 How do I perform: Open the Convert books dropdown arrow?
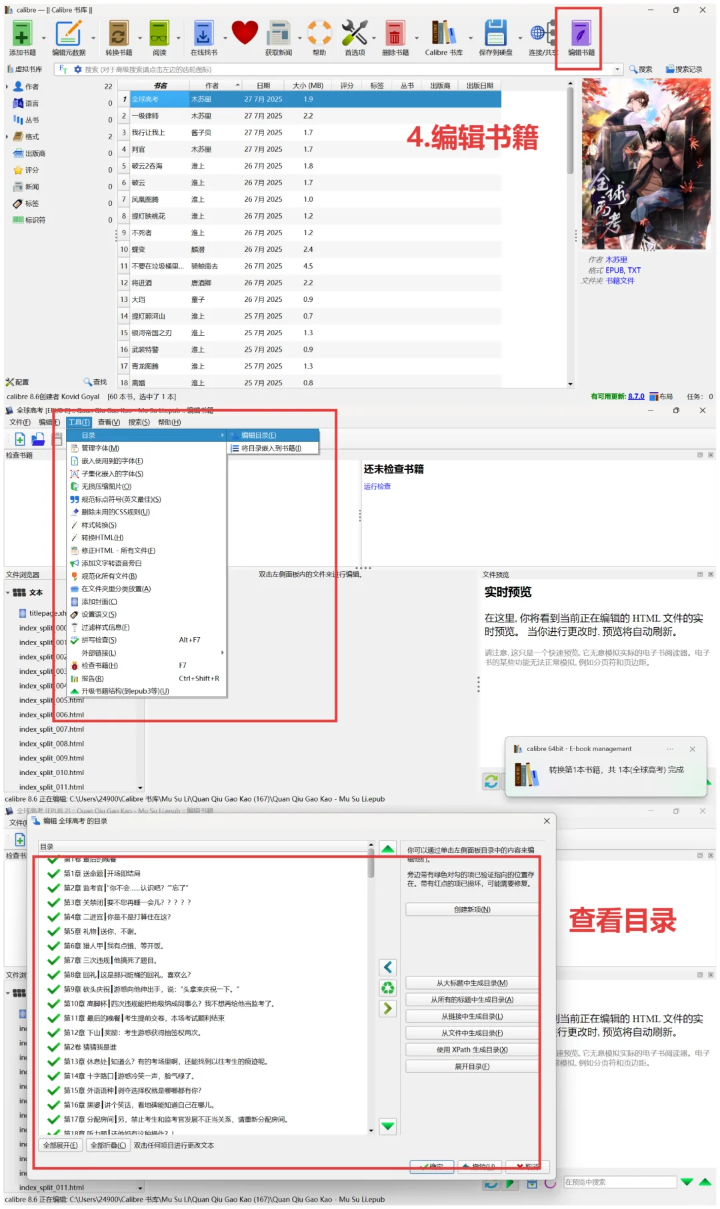coord(140,38)
